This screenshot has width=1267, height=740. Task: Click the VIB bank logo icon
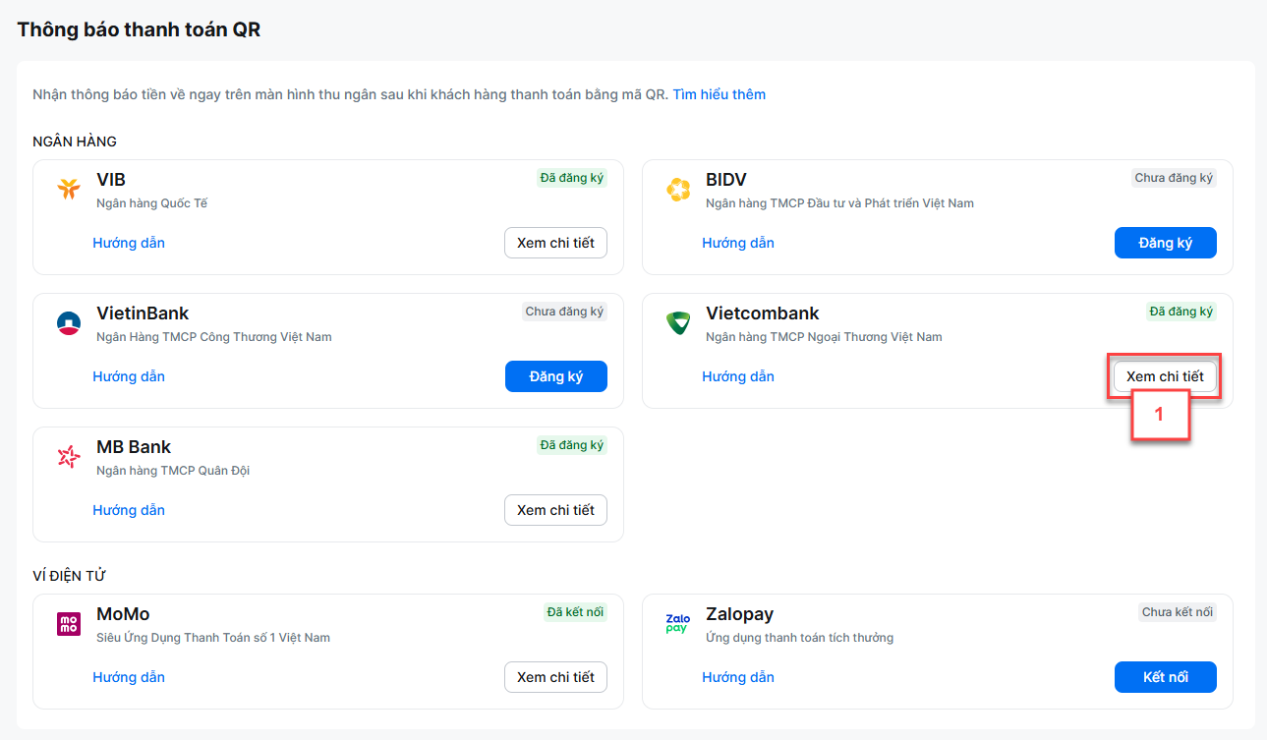point(68,190)
